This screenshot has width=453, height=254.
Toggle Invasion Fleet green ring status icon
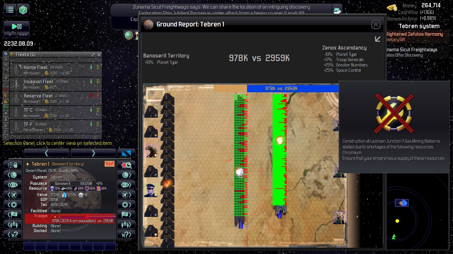pyautogui.click(x=98, y=81)
